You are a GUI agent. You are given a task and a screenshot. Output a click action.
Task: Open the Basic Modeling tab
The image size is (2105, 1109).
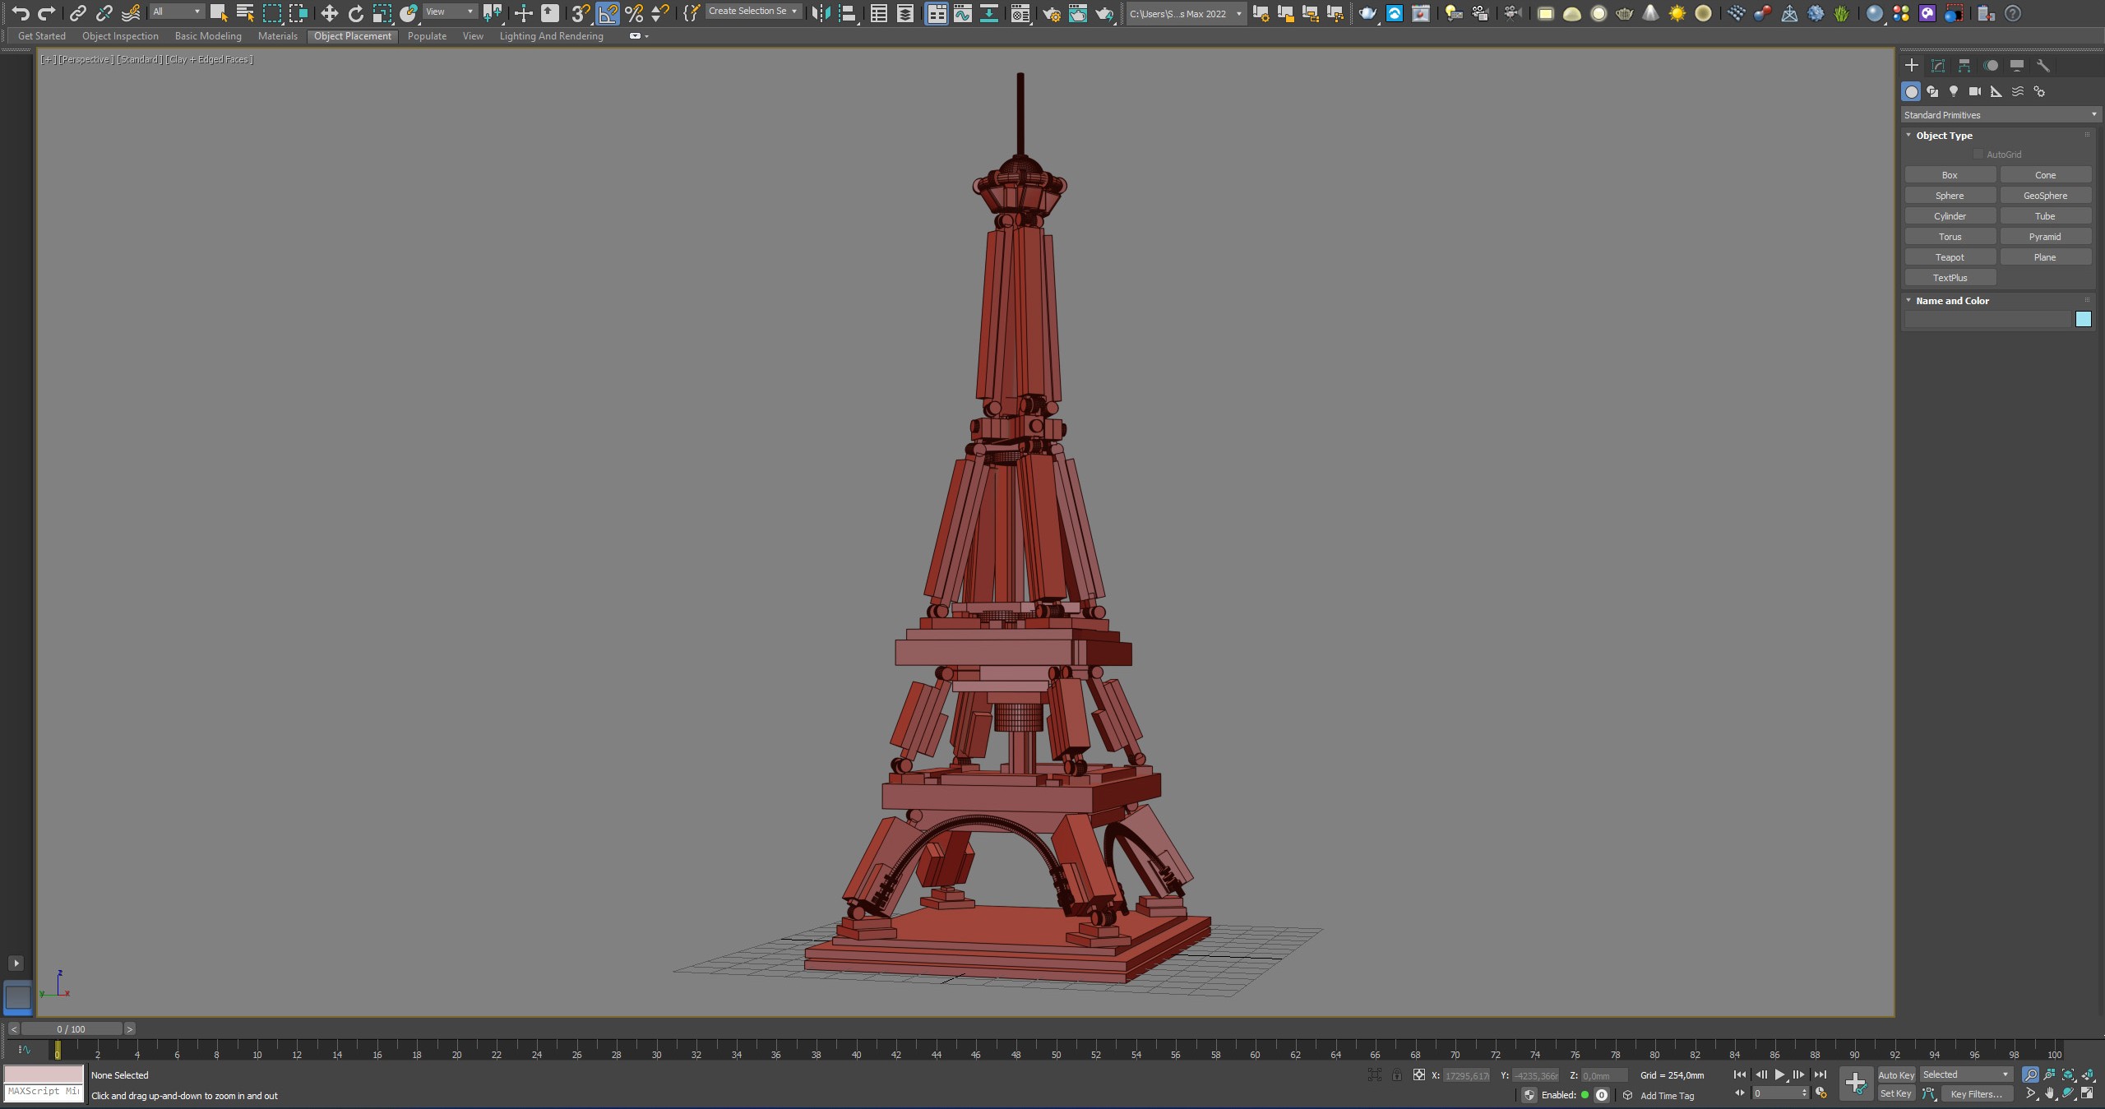pos(208,36)
